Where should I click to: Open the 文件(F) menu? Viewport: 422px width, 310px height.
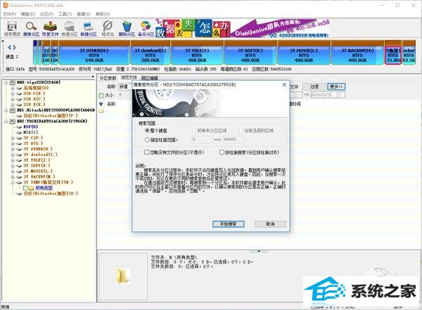(9, 14)
